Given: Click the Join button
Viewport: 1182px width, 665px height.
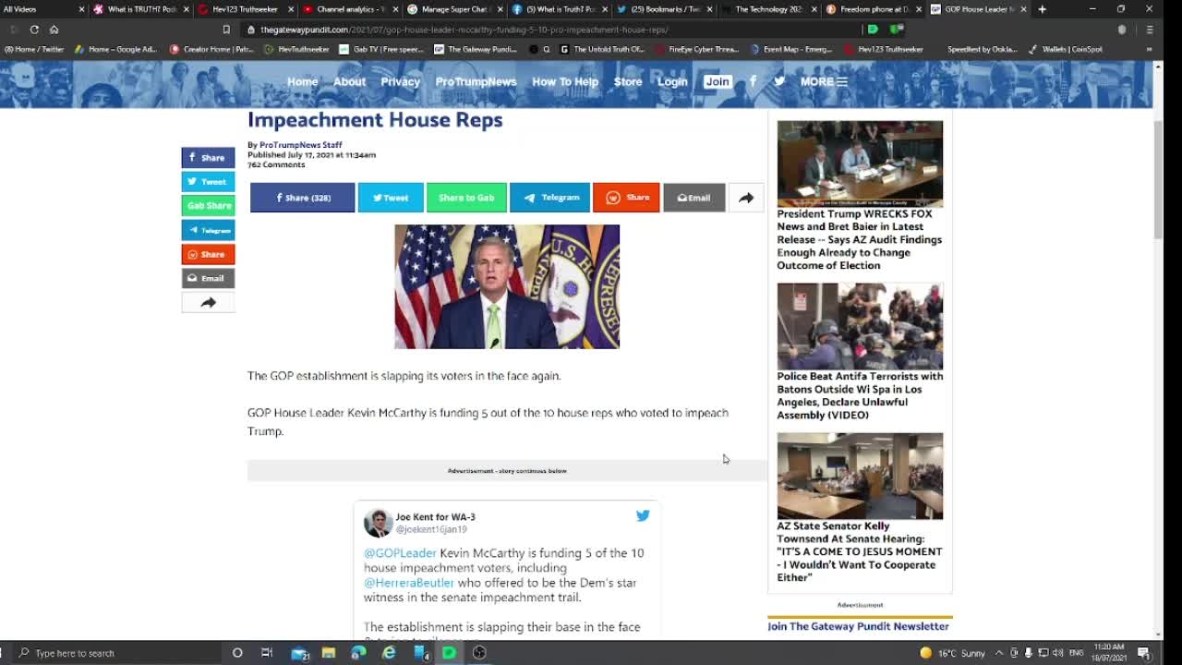Looking at the screenshot, I should [x=717, y=81].
